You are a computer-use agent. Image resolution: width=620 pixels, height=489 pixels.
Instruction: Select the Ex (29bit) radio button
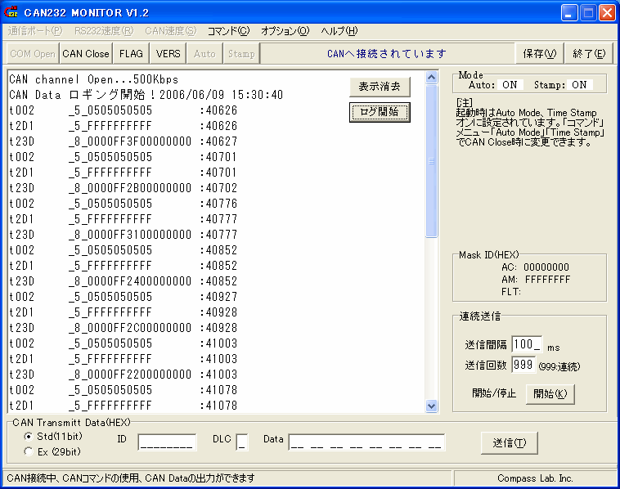(28, 451)
